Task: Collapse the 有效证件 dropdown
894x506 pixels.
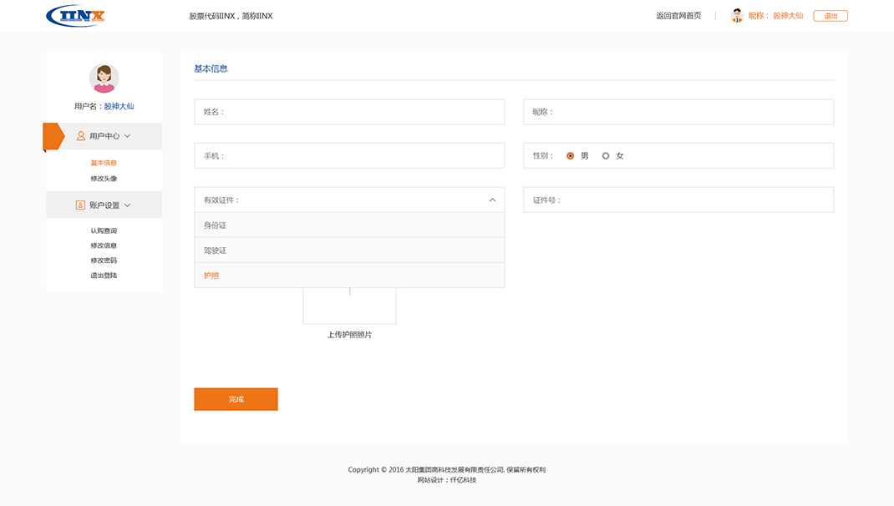Action: tap(492, 200)
